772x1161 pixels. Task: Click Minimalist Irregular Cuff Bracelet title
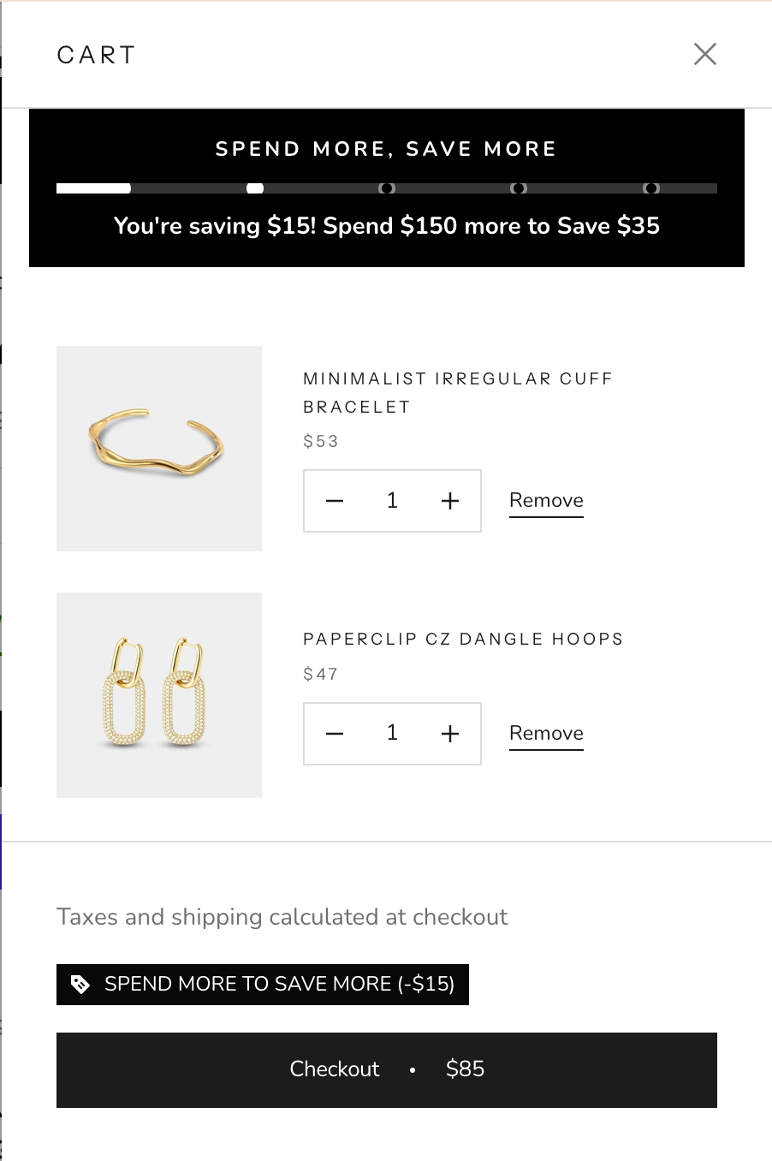457,392
